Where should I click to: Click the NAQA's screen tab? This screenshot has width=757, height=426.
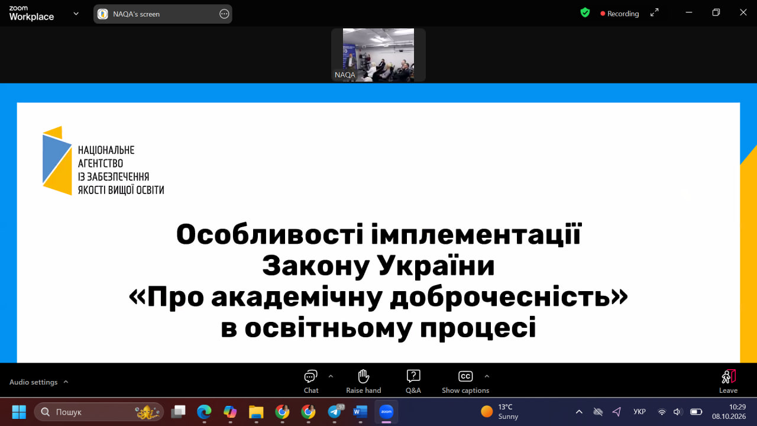pos(163,14)
